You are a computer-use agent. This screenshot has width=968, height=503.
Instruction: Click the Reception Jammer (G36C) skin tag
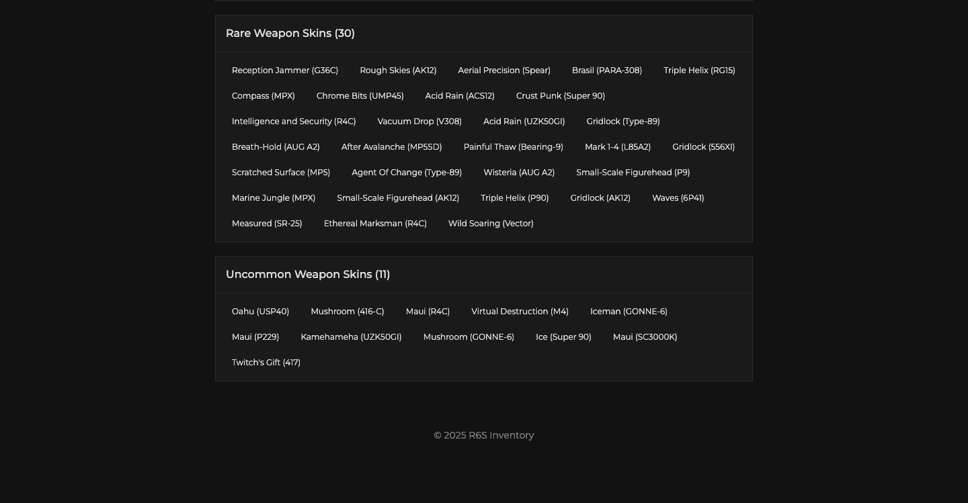[x=285, y=71]
